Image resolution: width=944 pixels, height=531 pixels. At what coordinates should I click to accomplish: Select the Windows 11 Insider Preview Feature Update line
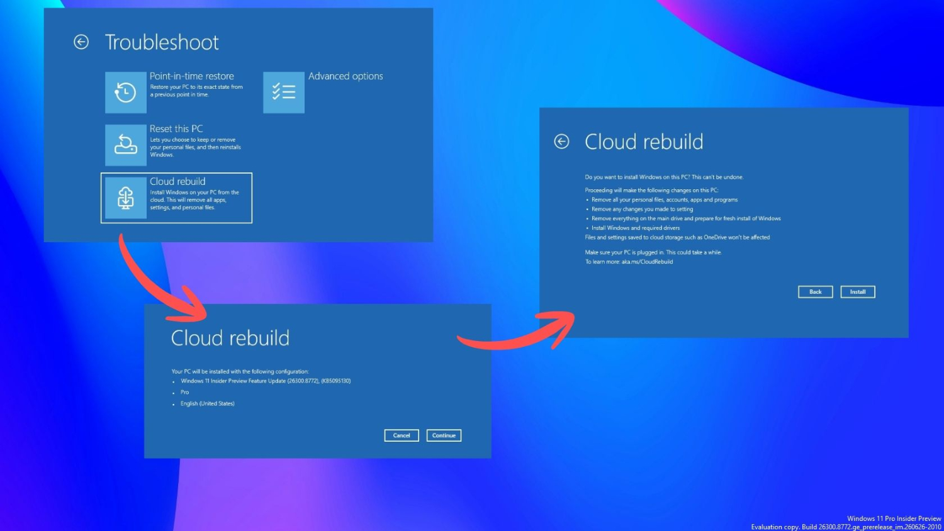pos(266,381)
